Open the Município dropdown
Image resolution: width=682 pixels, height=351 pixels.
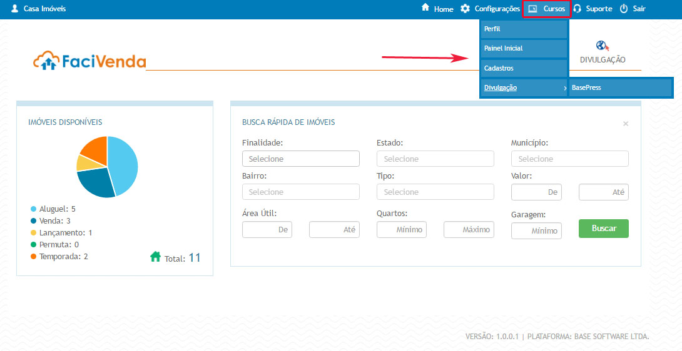(x=569, y=159)
